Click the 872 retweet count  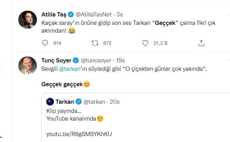coord(106,43)
